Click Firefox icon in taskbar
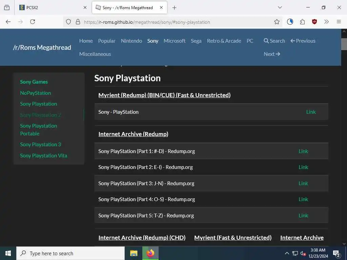This screenshot has width=347, height=260. tap(150, 253)
